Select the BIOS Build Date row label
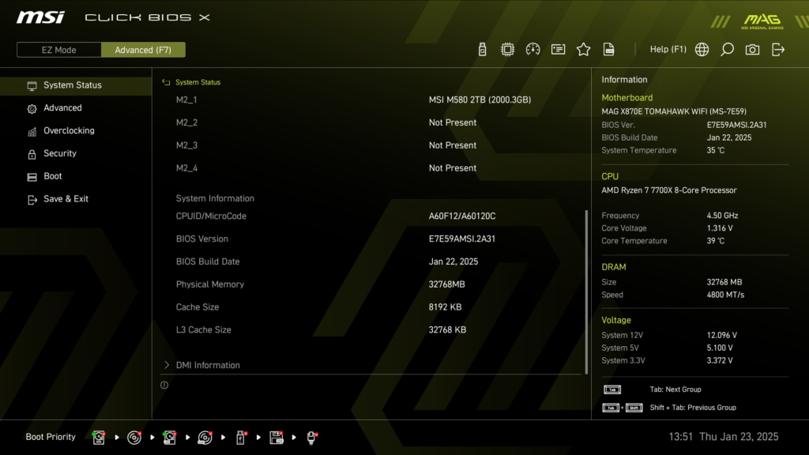809x455 pixels. coord(208,261)
